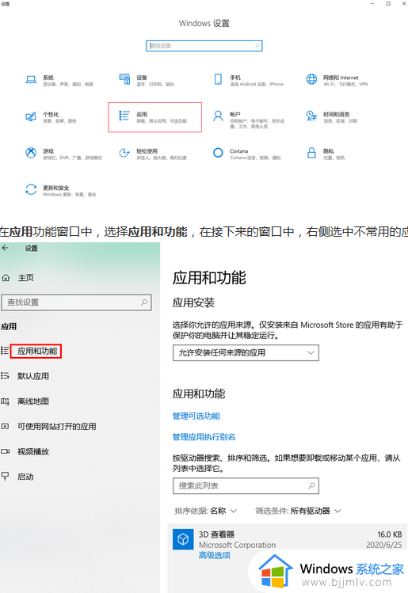Viewport: 408px width, 593px height.
Task: Open the Devices (设备) settings icon
Action: pos(124,79)
